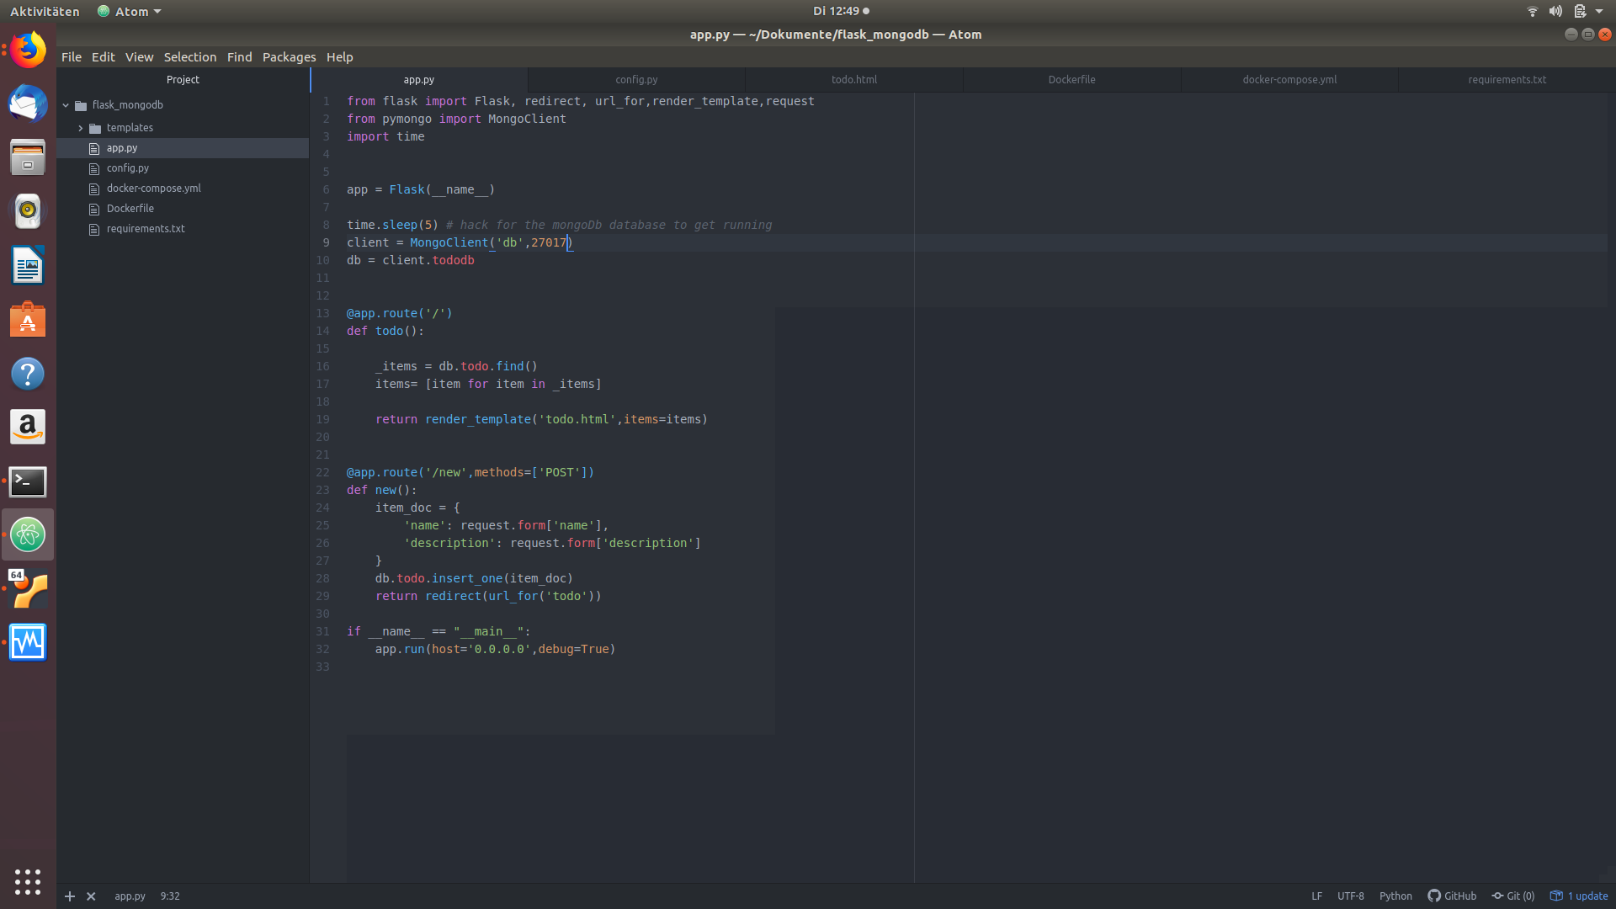This screenshot has width=1616, height=909.
Task: Click the X icon in status bar
Action: click(91, 896)
